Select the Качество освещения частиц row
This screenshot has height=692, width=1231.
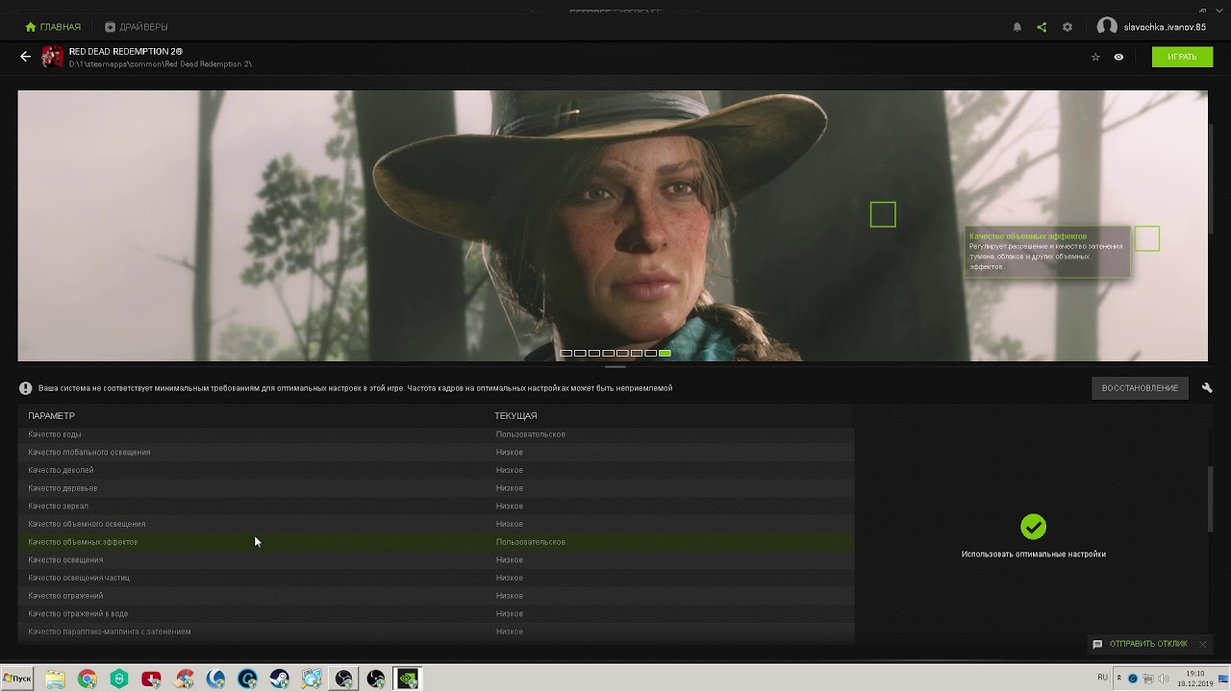[x=436, y=578]
